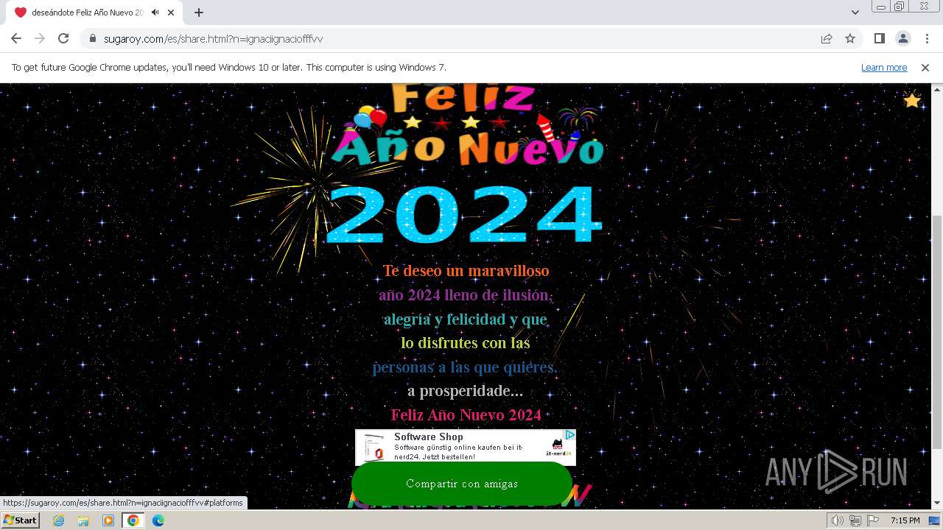Open the Chrome three-dot menu
The height and width of the screenshot is (530, 943).
(x=926, y=38)
